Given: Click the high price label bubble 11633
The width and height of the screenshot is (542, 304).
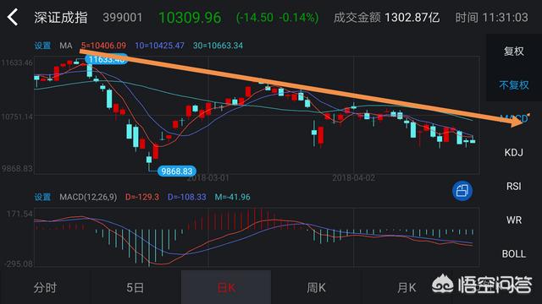Looking at the screenshot, I should 106,59.
